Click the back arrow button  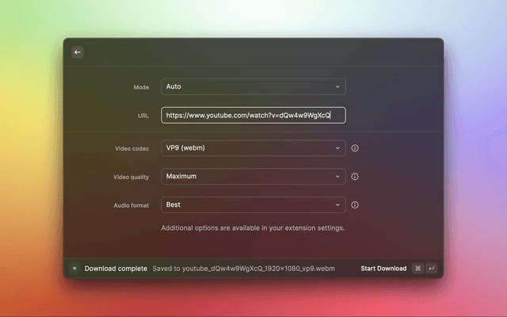pos(78,52)
